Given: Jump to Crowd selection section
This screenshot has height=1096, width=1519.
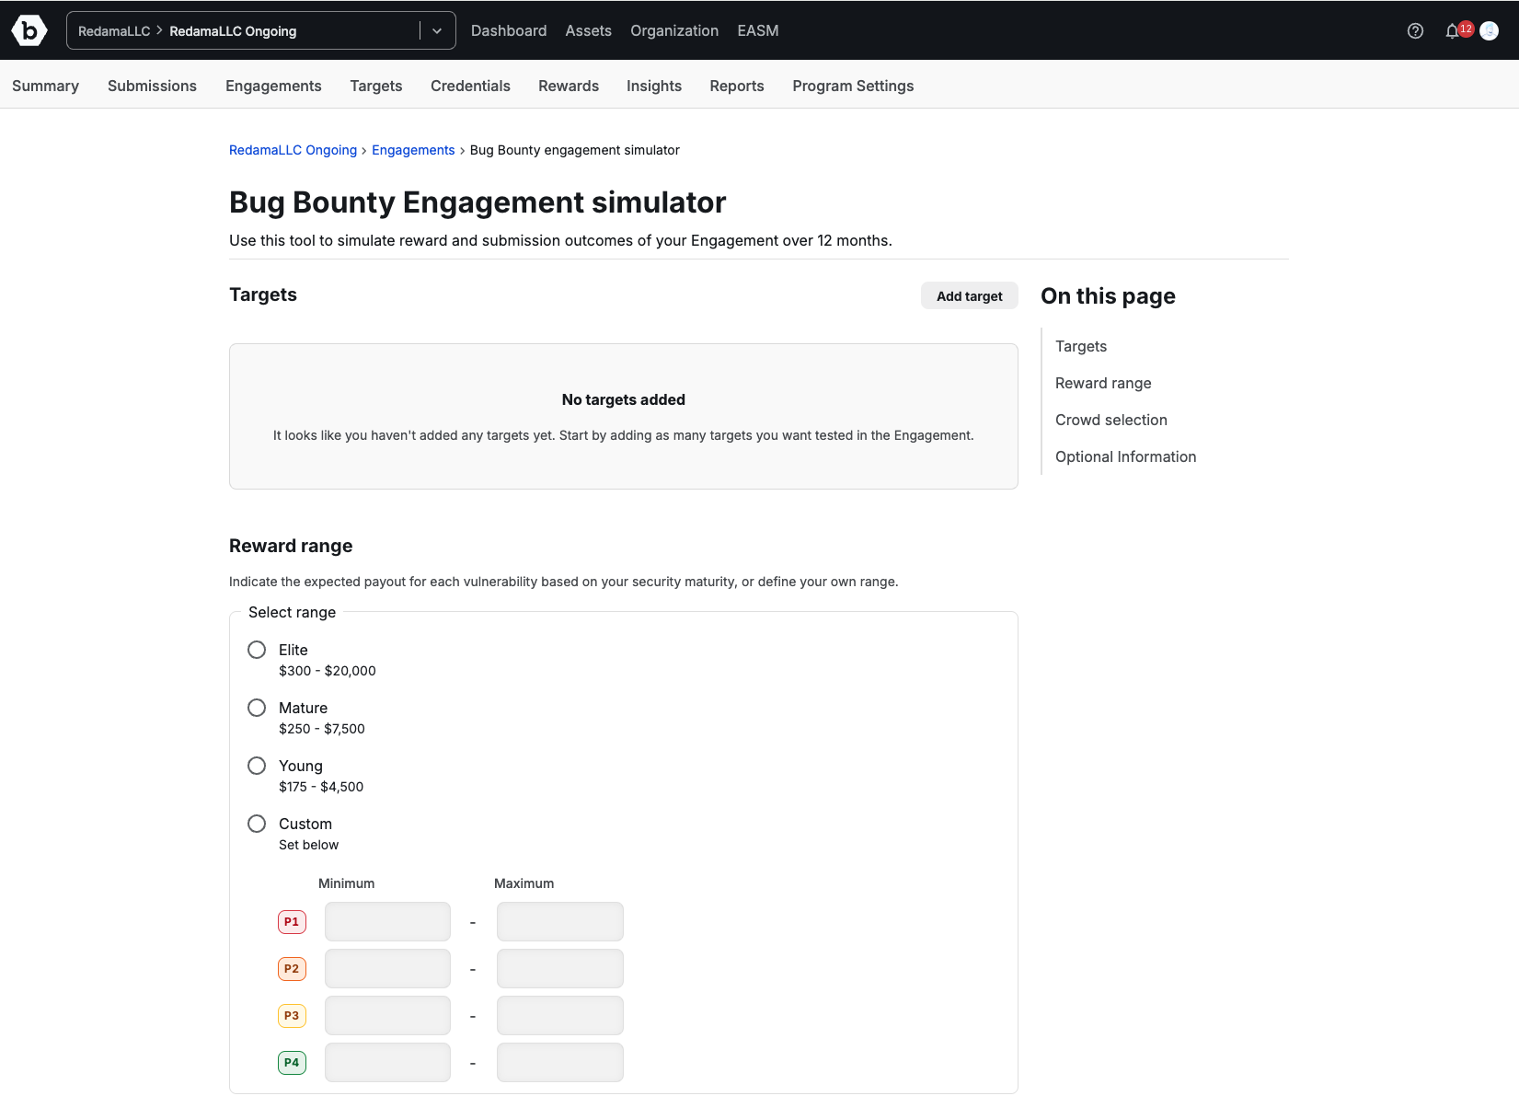Looking at the screenshot, I should coord(1111,420).
